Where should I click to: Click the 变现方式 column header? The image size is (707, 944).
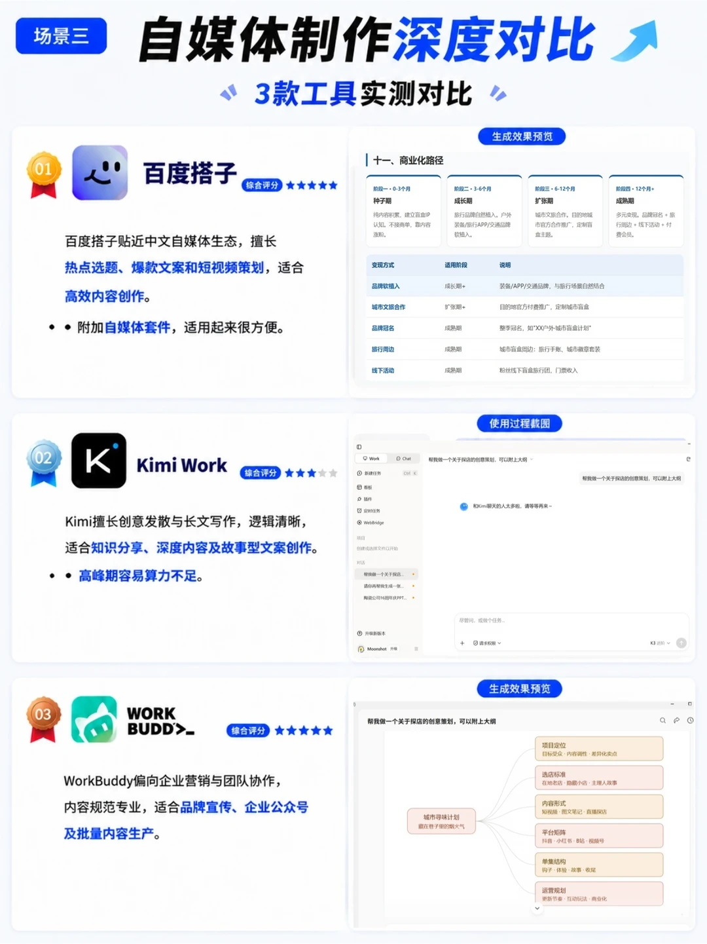pyautogui.click(x=383, y=265)
